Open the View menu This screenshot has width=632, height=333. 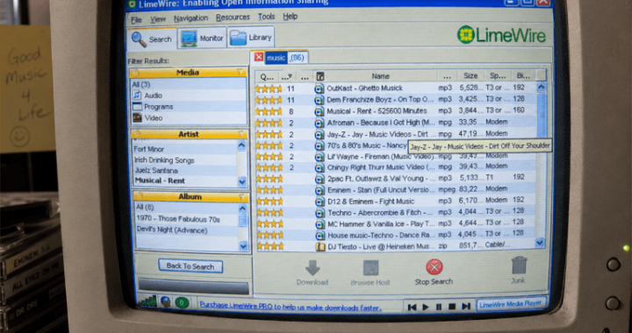(158, 19)
